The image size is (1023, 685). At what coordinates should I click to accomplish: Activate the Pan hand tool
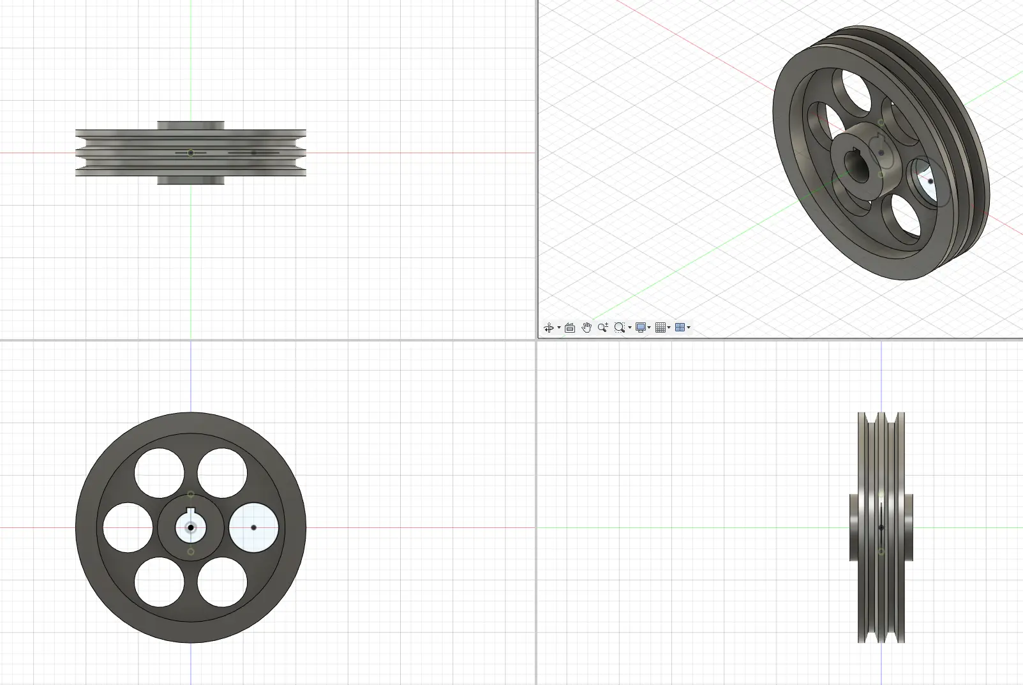pyautogui.click(x=586, y=328)
